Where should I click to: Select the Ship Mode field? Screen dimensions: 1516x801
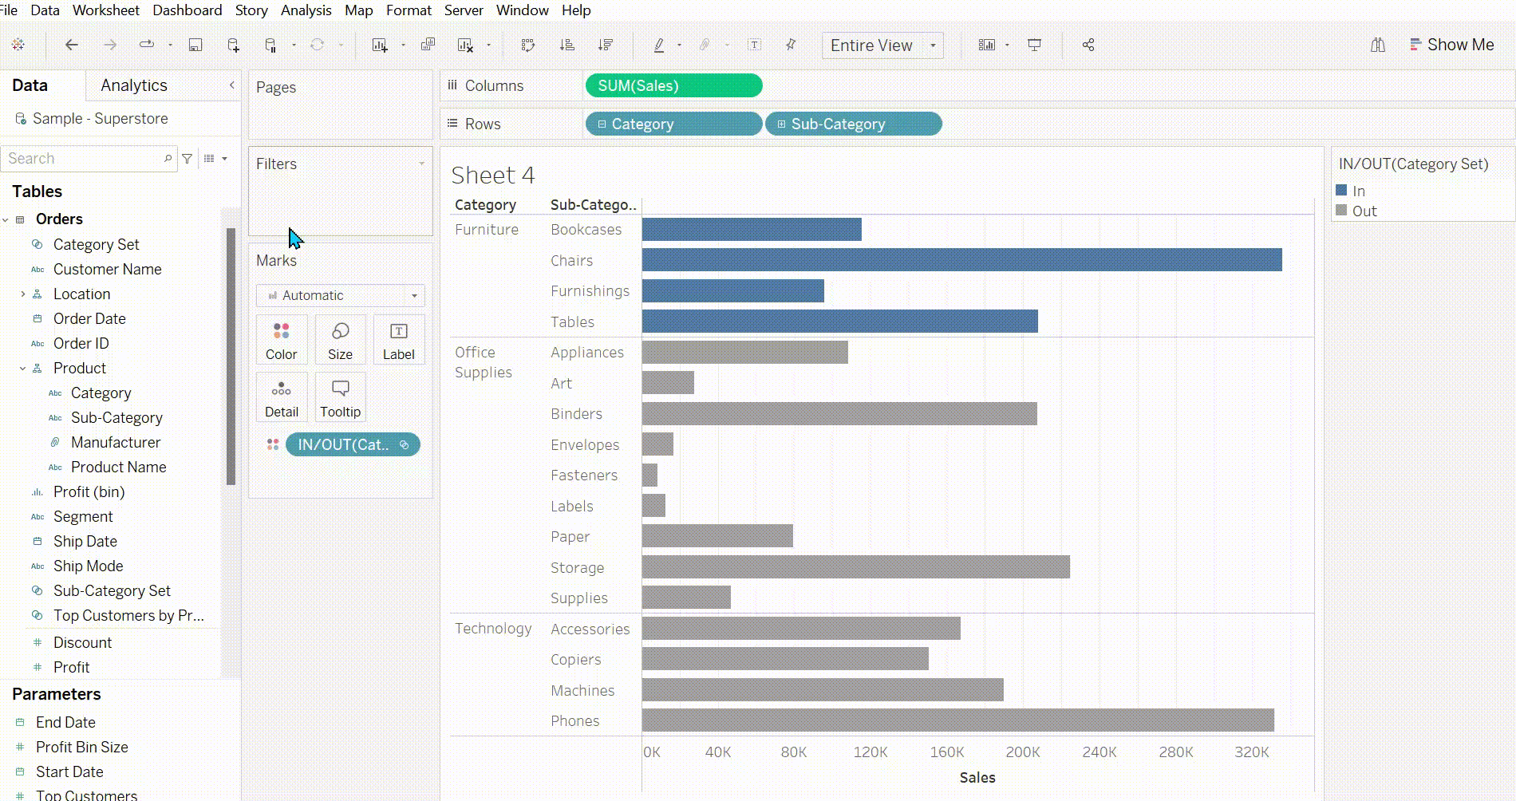click(88, 566)
